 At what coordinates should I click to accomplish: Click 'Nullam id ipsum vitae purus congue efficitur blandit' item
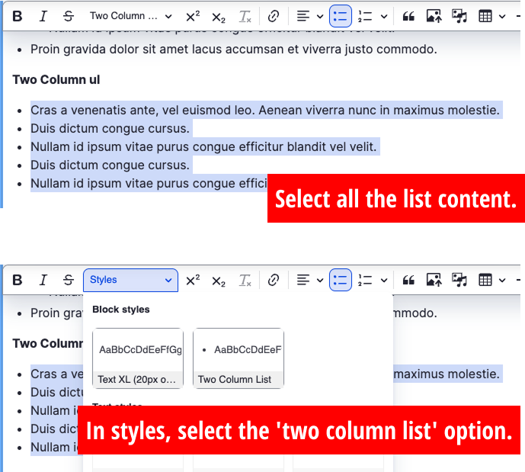tap(203, 146)
